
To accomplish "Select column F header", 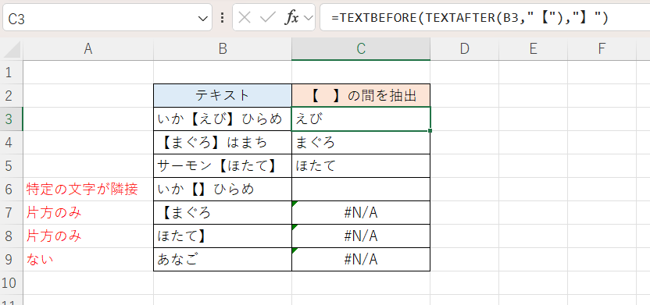I will point(602,49).
